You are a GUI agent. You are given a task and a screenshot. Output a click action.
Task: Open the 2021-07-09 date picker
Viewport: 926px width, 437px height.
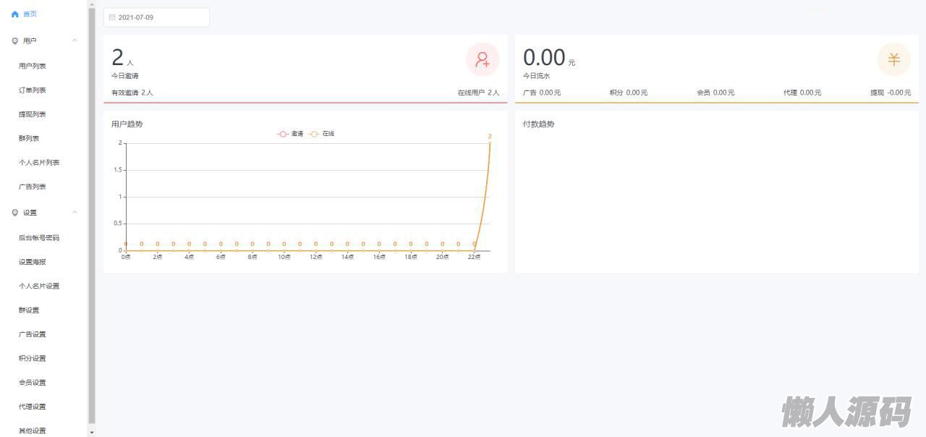(x=157, y=17)
